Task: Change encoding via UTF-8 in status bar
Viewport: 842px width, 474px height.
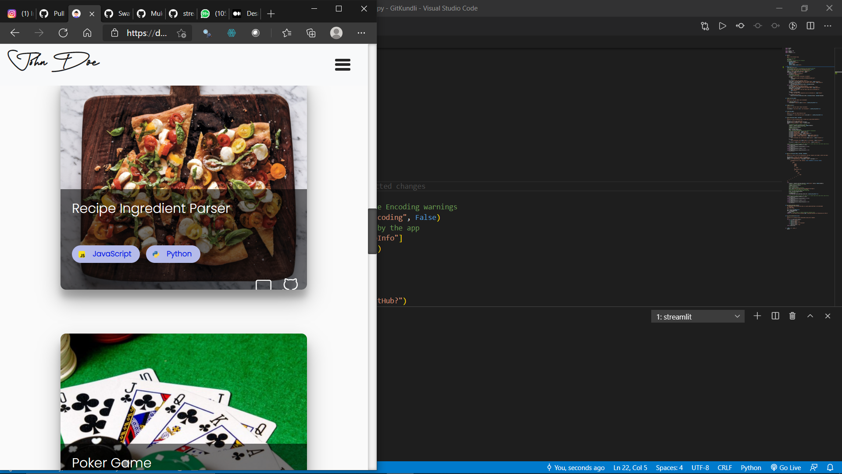Action: [700, 467]
